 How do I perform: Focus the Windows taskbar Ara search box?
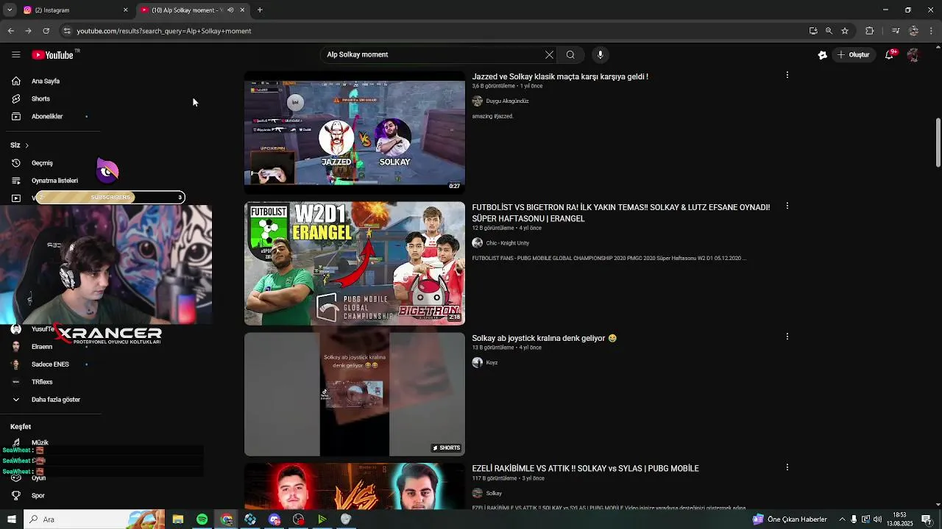tap(94, 519)
